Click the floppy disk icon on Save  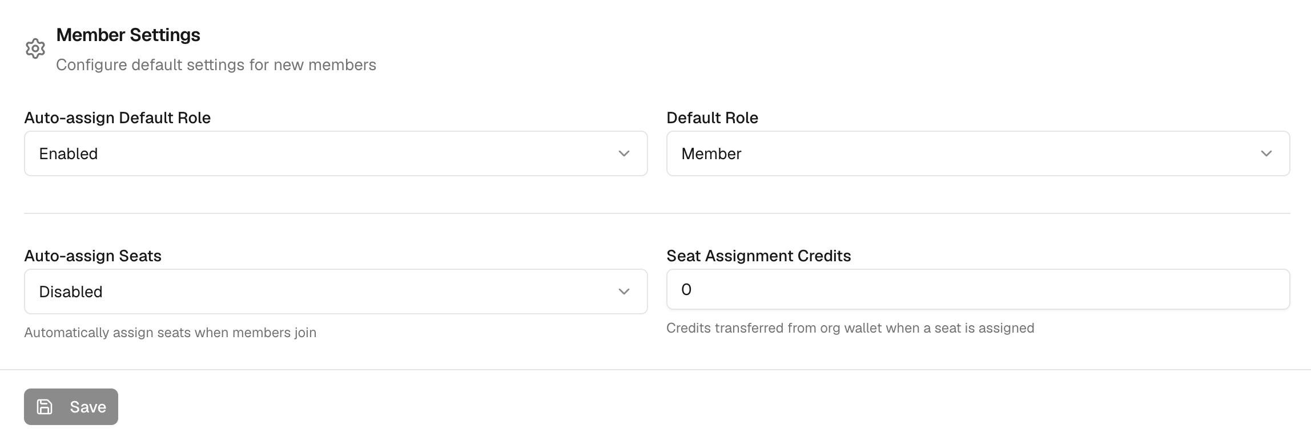(45, 407)
